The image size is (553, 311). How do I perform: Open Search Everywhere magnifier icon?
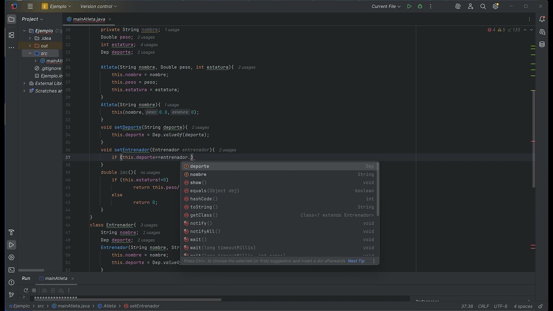pos(483,6)
